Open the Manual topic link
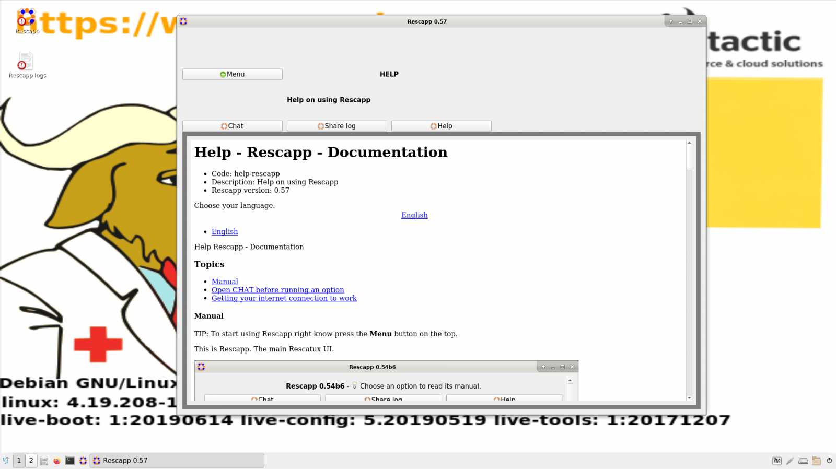The width and height of the screenshot is (836, 469). click(225, 282)
